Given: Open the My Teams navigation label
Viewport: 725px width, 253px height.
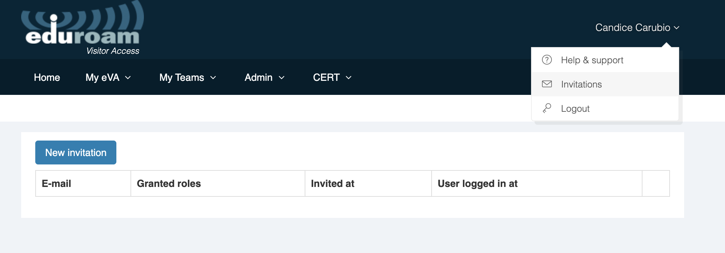Looking at the screenshot, I should click(x=182, y=78).
